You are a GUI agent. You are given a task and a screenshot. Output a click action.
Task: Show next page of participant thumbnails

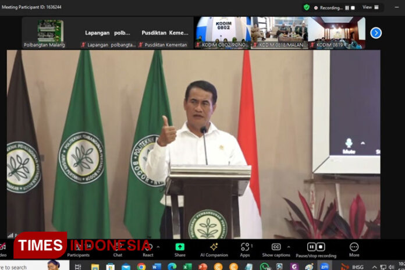(x=376, y=33)
